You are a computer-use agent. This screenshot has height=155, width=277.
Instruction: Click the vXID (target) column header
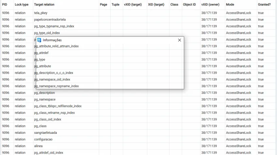[x=133, y=5]
